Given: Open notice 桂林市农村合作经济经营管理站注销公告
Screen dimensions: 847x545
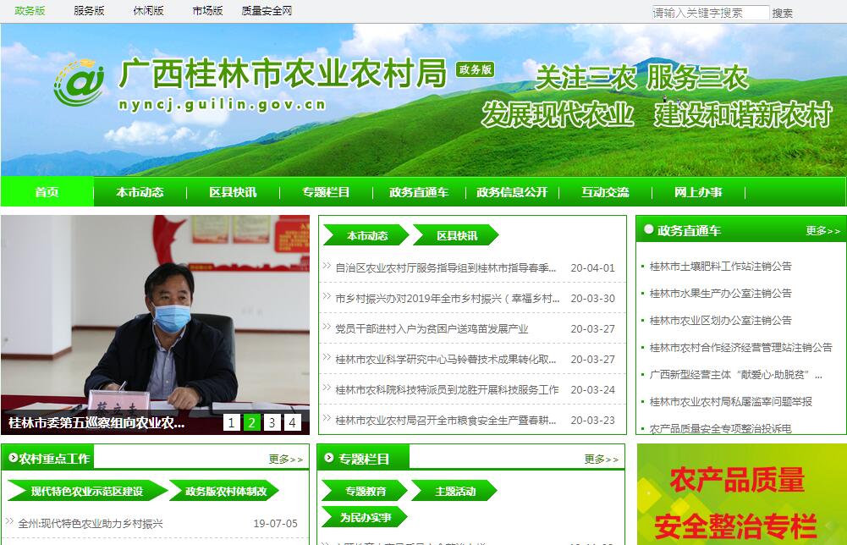Looking at the screenshot, I should [x=740, y=347].
